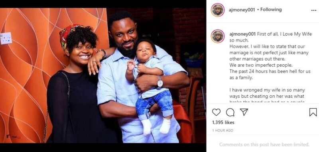Viewport: 319px width, 152px height.
Task: Click the ajmoney001 avatar in post header
Action: (x=218, y=10)
